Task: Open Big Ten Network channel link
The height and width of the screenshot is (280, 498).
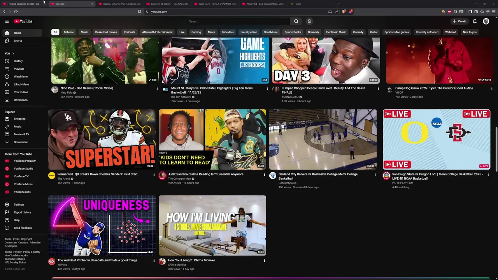Action: (181, 97)
